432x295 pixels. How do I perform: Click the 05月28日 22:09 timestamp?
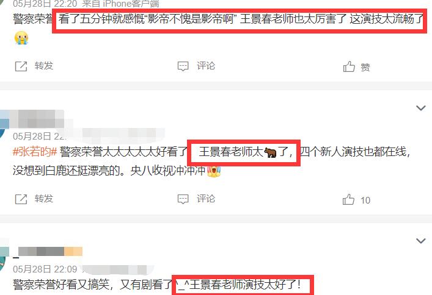coord(45,269)
